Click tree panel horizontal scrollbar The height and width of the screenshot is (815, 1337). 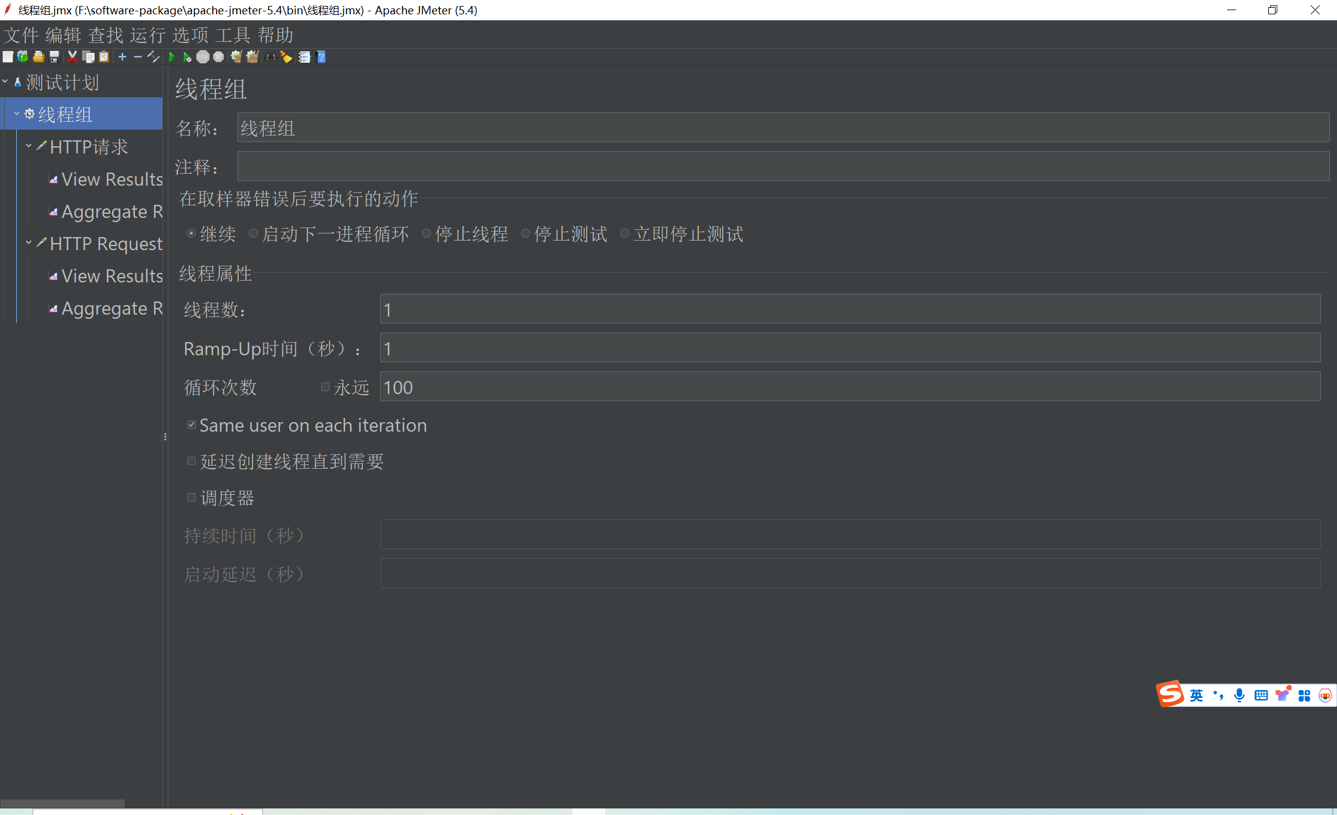[x=63, y=803]
